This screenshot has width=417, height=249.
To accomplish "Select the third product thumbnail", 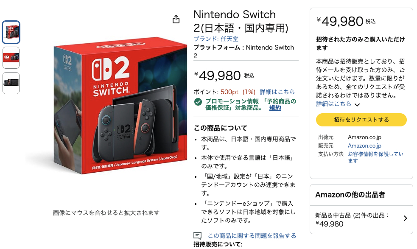I will 11,83.
